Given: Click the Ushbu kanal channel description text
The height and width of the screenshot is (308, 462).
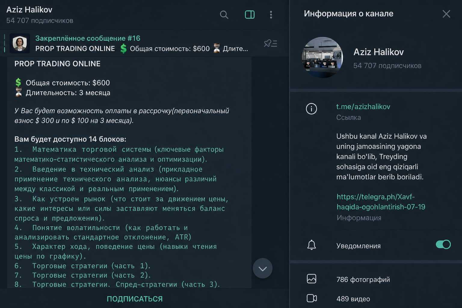Looking at the screenshot, I should 381,156.
